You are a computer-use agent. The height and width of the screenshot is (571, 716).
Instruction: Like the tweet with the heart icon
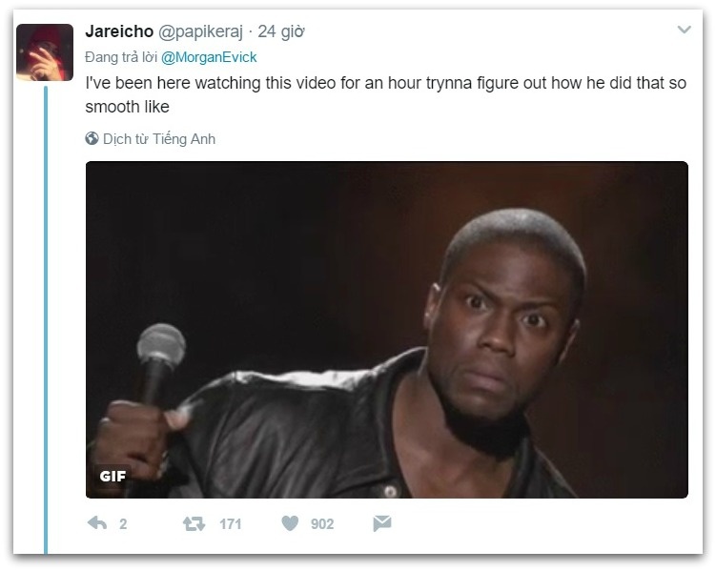click(x=290, y=523)
